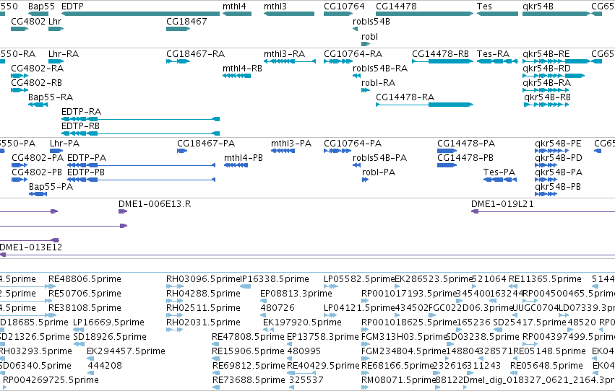The height and width of the screenshot is (391, 615).
Task: Select the RE50706.5prime EST label
Action: 85,294
